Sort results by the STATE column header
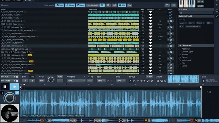 170,9
